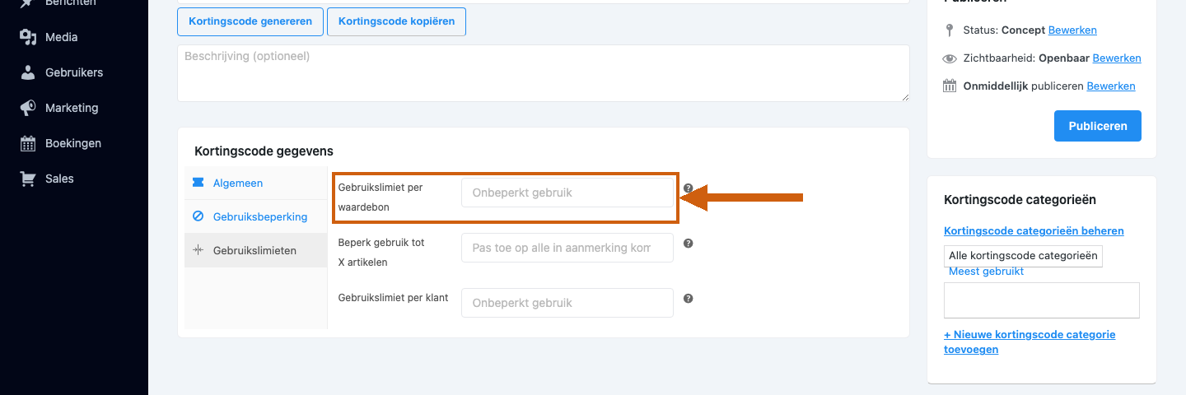Click help icon beside Gebruikslimiet per waardebon

[x=689, y=188]
